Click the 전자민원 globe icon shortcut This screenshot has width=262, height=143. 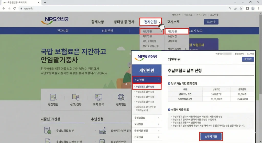tap(121, 97)
